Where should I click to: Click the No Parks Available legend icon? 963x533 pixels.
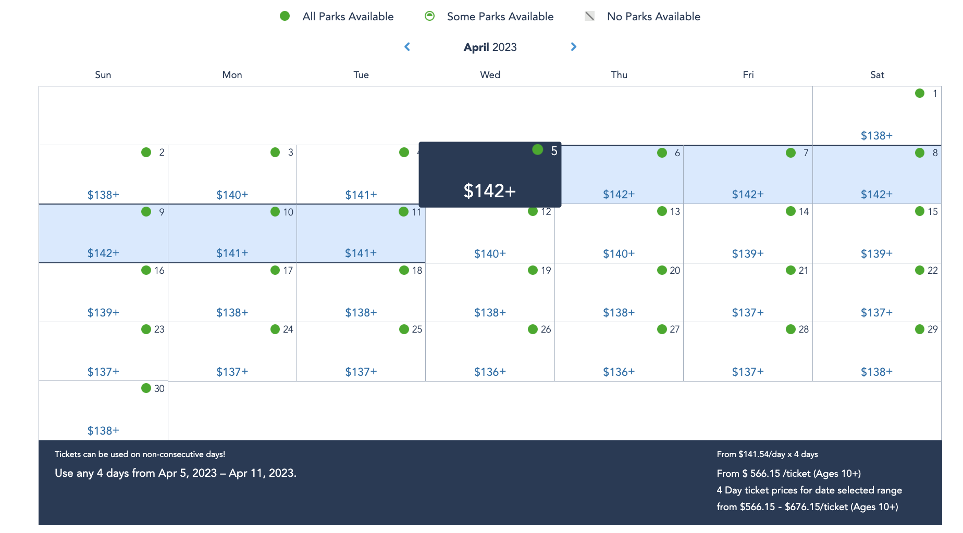point(589,16)
